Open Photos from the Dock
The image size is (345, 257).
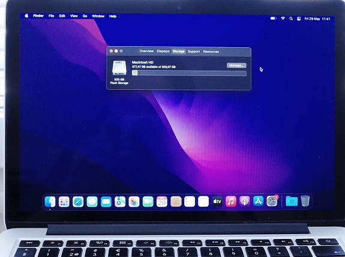point(134,202)
